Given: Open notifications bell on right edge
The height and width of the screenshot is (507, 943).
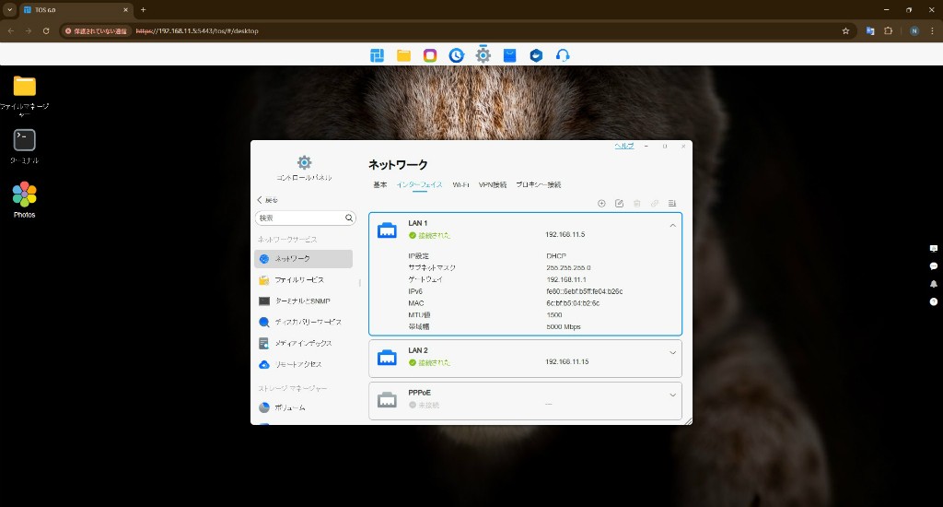Looking at the screenshot, I should (x=934, y=284).
